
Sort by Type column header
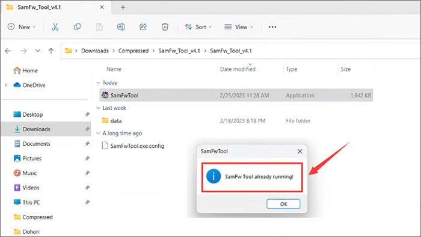291,69
